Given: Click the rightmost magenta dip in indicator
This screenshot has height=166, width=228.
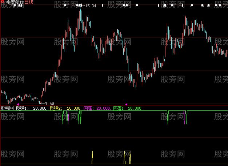Looking at the screenshot, I should tap(185, 117).
